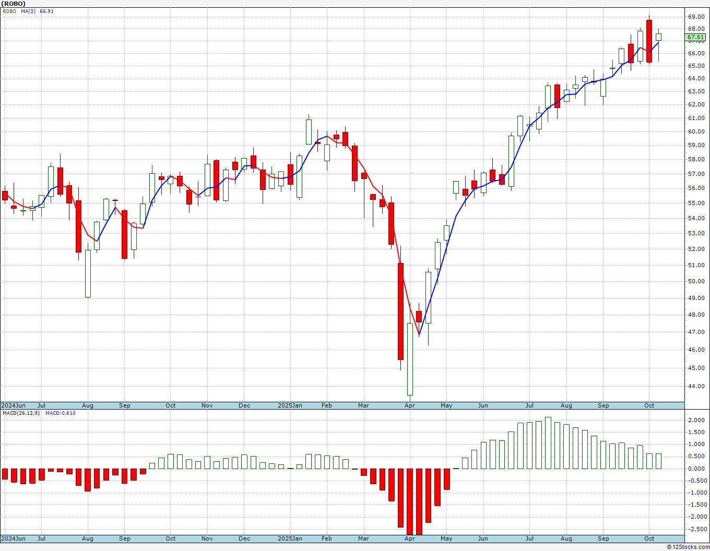This screenshot has width=710, height=551.
Task: Click 2025Jan on the MACD panel date axis
Action: 290,538
